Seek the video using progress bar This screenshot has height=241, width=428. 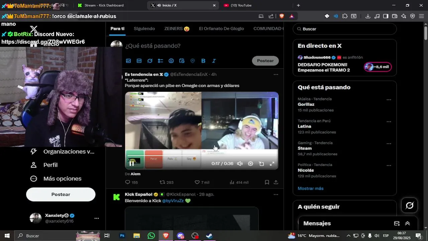202,156
